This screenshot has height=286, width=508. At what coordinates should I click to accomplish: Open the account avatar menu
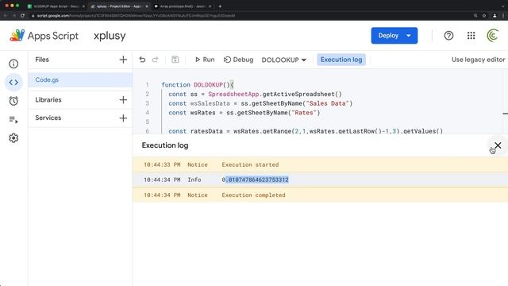tap(492, 36)
